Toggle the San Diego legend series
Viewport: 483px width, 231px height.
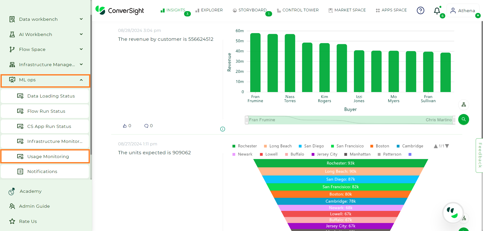[311, 146]
